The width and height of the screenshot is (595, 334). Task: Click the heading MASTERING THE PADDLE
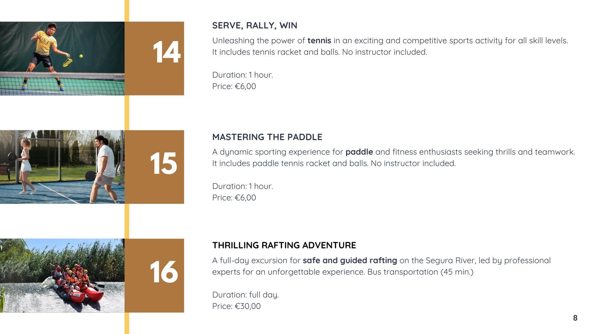click(267, 137)
